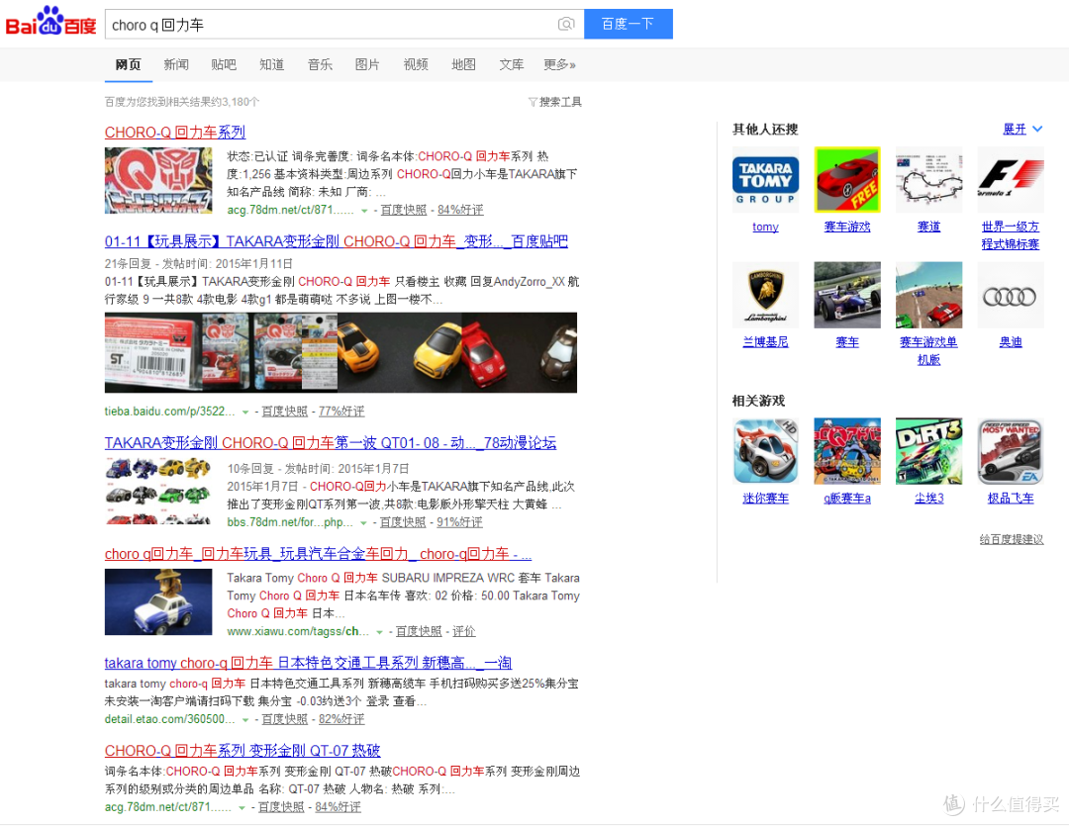The width and height of the screenshot is (1069, 826).
Task: Open the TAKARA变形金刚 第一波 QT01-08 result
Action: click(x=331, y=443)
